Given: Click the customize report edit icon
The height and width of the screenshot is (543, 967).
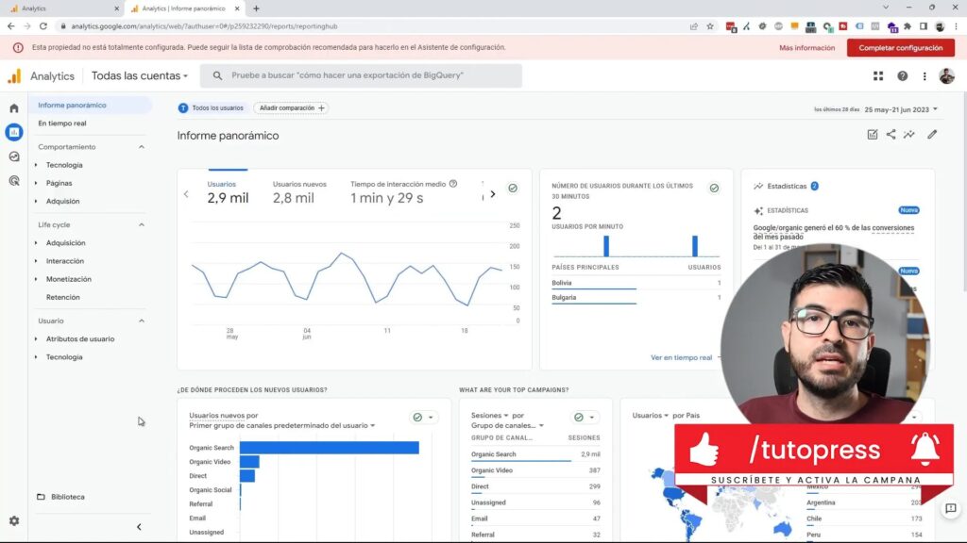Looking at the screenshot, I should tap(872, 134).
